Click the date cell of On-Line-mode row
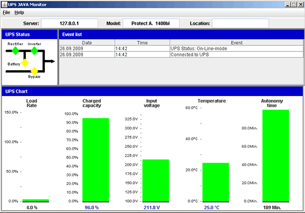This screenshot has width=305, height=213. click(x=87, y=49)
